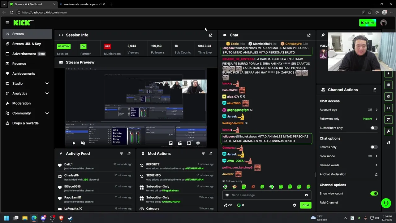The width and height of the screenshot is (396, 223).
Task: Open the emoji picker in chat input
Action: tap(306, 195)
